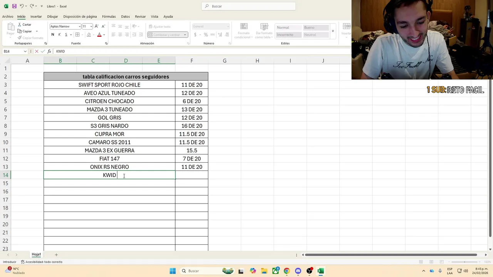Add a new sheet with the plus icon

tap(56, 255)
